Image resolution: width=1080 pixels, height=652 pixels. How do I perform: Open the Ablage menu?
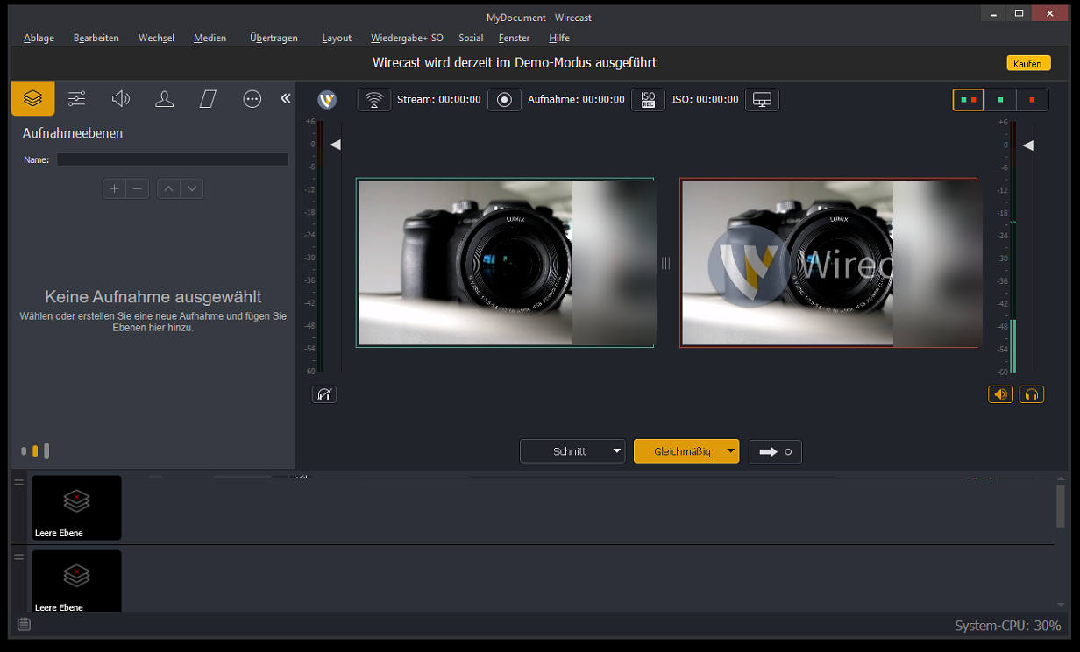pos(39,38)
